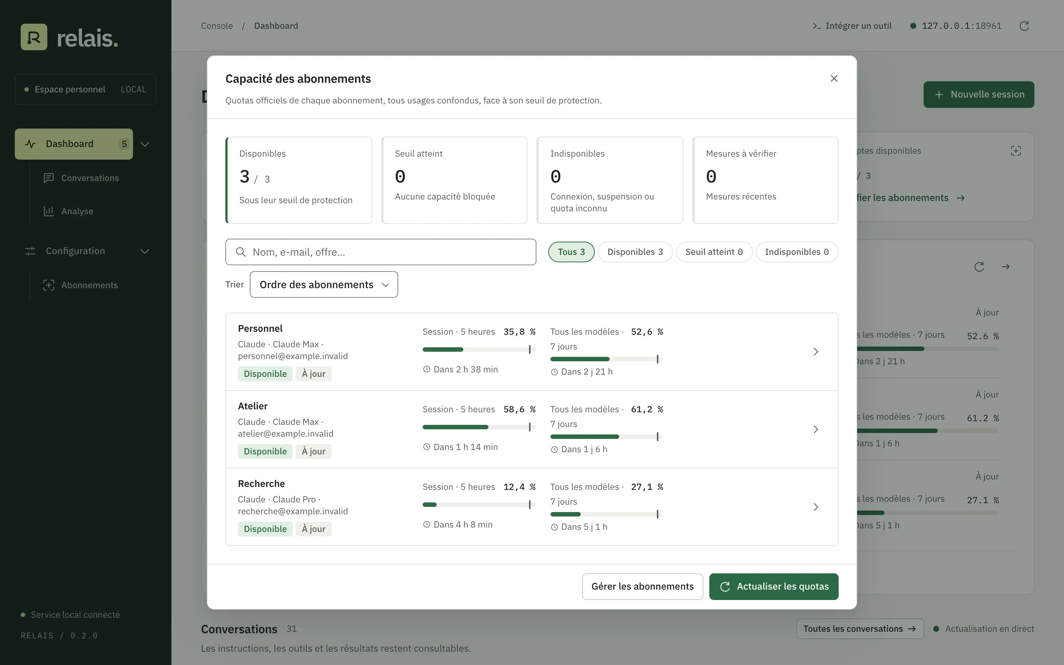
Task: Click the clock icon beside Dans 4 h 8 min
Action: coord(426,525)
